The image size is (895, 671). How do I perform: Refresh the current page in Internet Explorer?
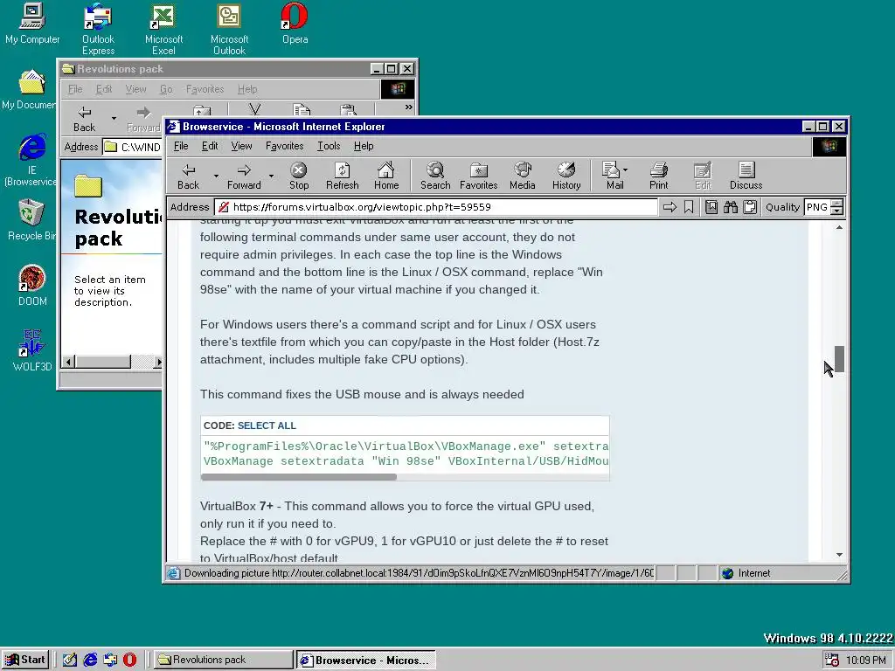click(x=343, y=176)
